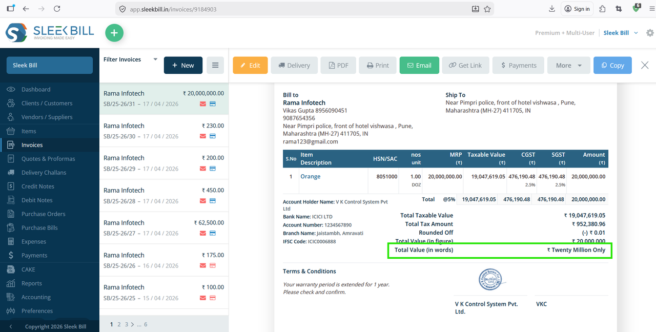Click the Purchase Bills sidebar icon

(x=11, y=228)
